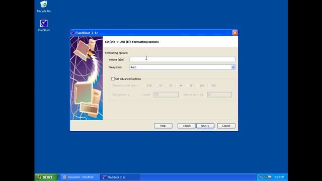
Task: Open the Filesystem dropdown arrow
Action: coord(233,67)
